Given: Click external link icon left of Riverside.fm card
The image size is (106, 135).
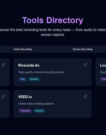Looking at the screenshot, I should tap(3, 65).
